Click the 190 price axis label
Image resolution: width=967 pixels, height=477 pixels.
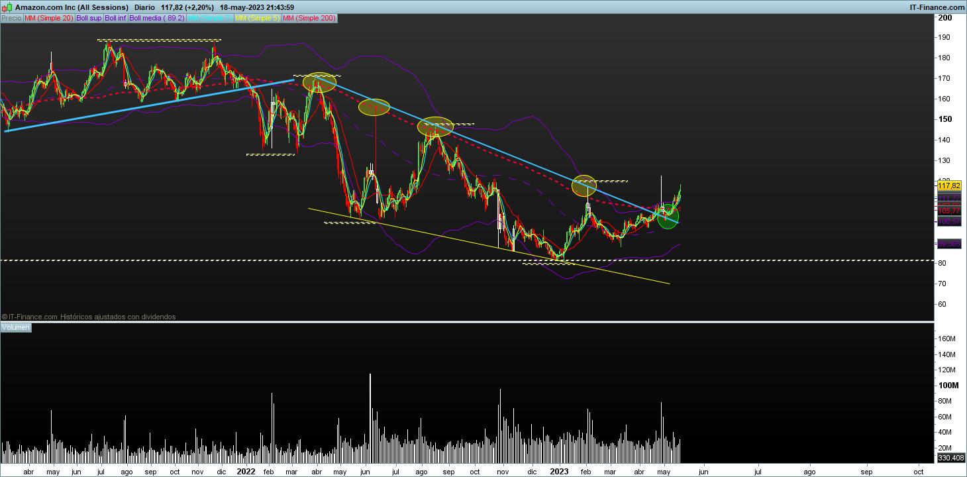944,38
